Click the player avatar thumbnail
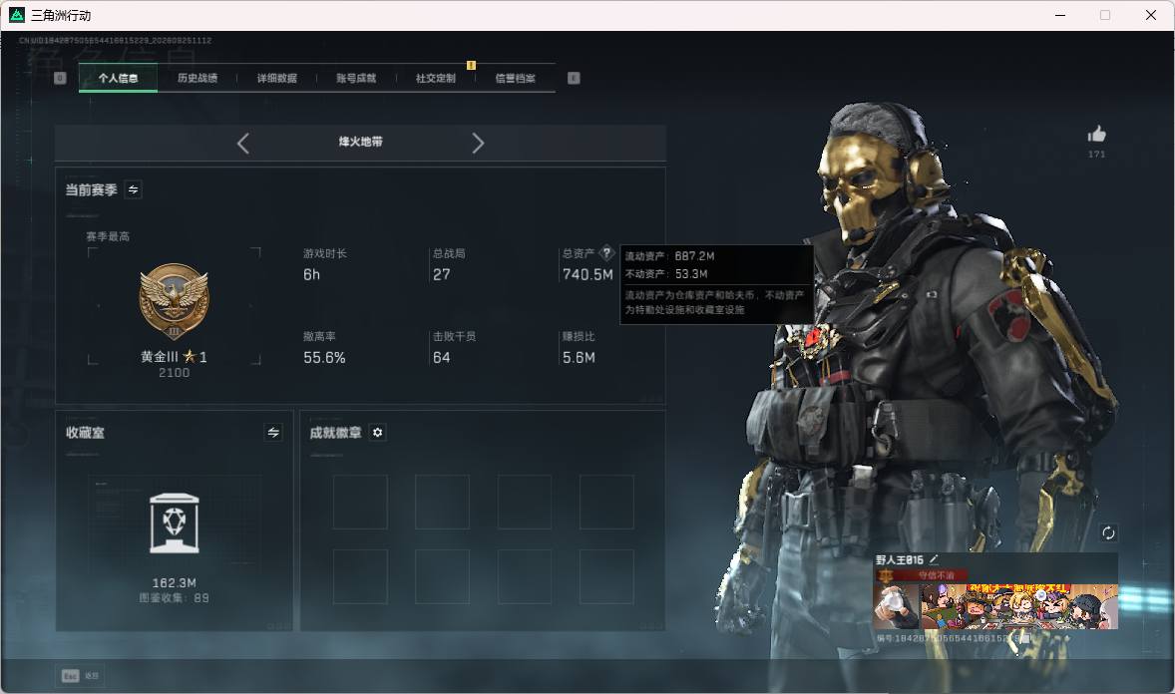1175x694 pixels. point(897,606)
